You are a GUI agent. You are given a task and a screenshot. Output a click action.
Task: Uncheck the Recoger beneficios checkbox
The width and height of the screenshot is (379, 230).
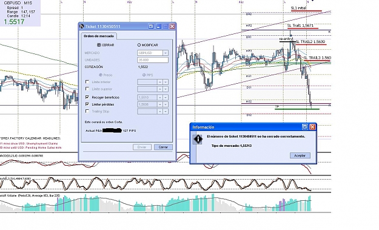(87, 97)
